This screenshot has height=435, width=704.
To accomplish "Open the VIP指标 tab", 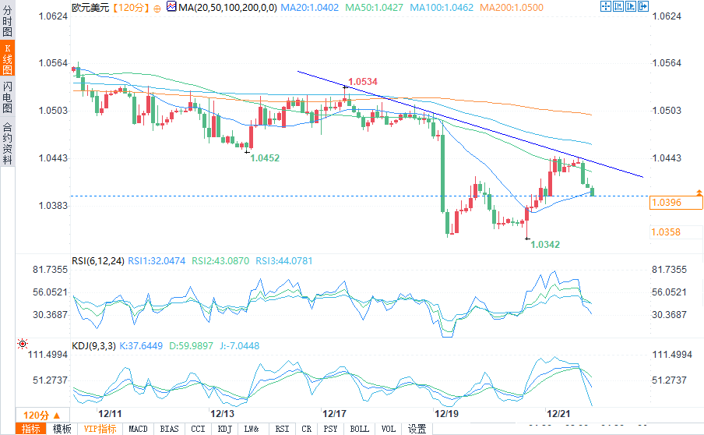I will click(100, 430).
